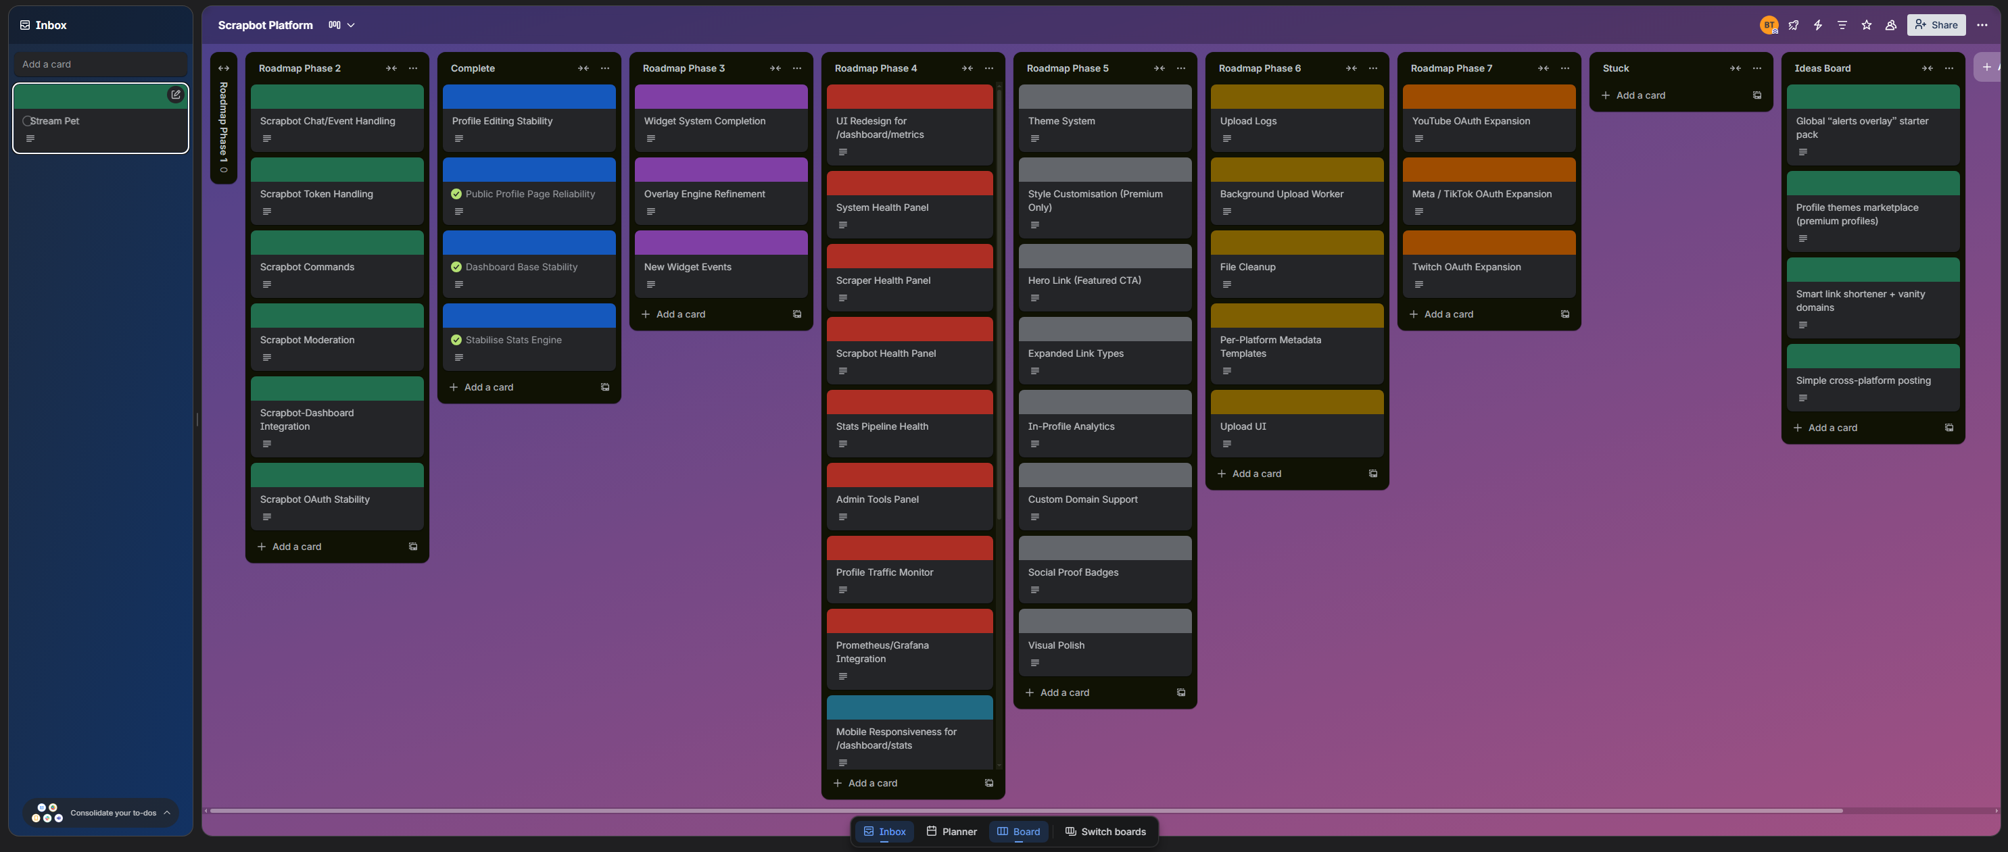Image resolution: width=2008 pixels, height=852 pixels.
Task: Click the template icon in the Stuck list
Action: coord(1757,95)
